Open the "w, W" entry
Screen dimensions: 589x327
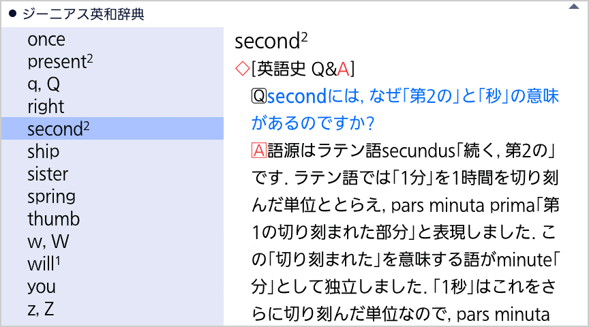48,242
